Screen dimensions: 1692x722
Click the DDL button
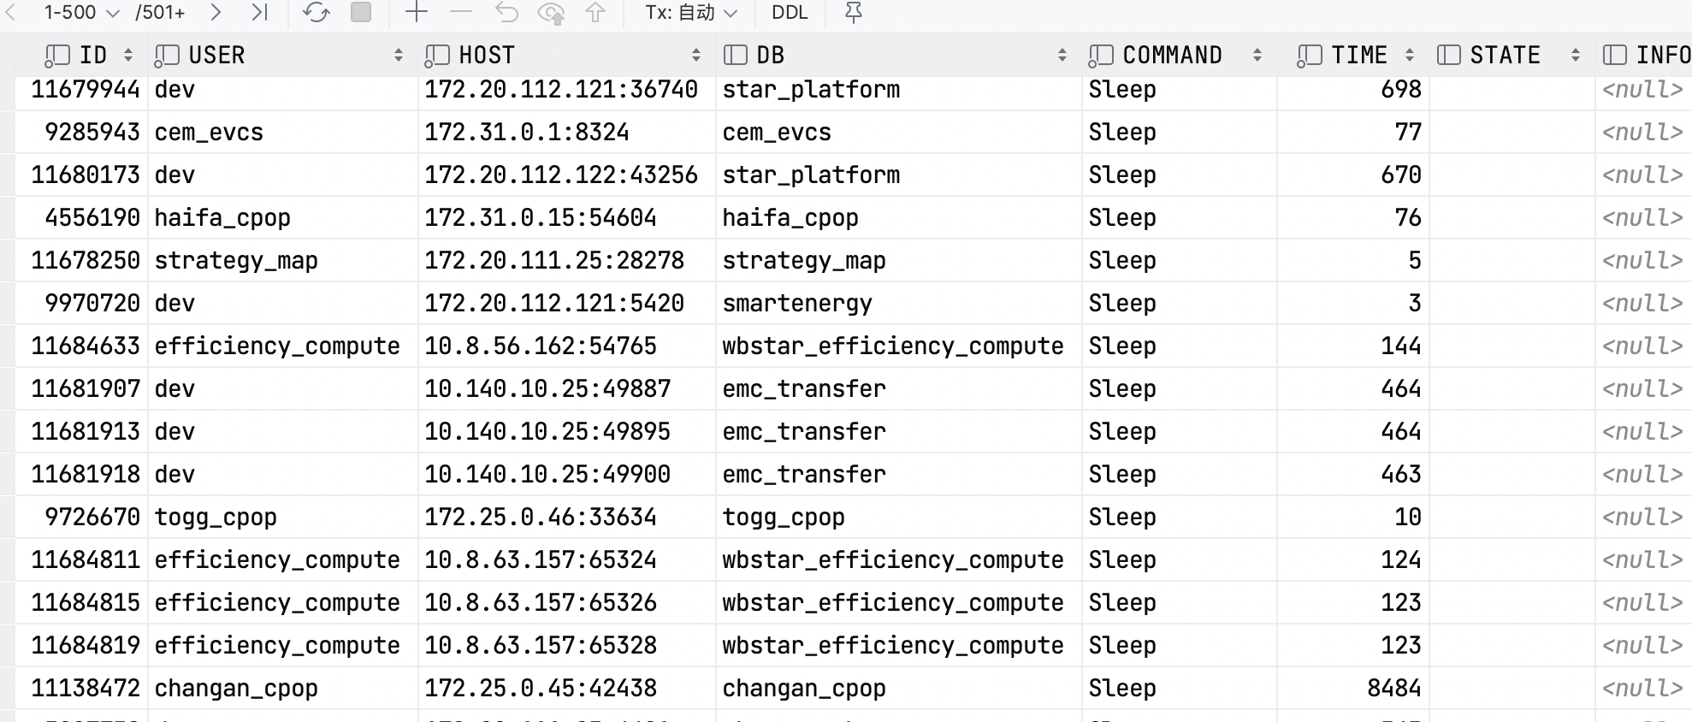tap(790, 13)
